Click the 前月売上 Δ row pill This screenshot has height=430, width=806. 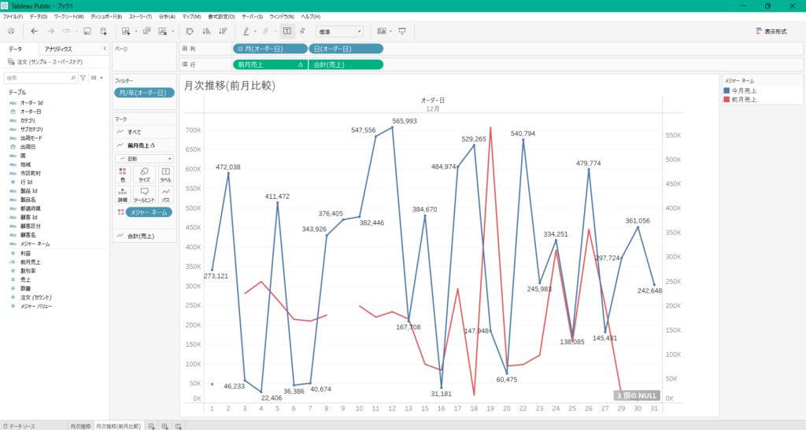coord(270,64)
